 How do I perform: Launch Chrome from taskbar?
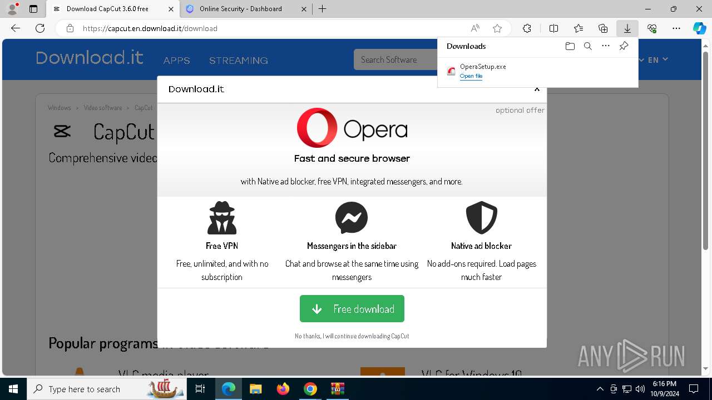[x=310, y=389]
